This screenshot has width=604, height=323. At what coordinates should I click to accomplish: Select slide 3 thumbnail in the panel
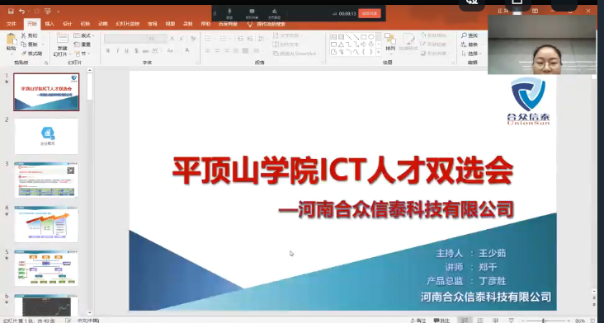[x=46, y=180]
